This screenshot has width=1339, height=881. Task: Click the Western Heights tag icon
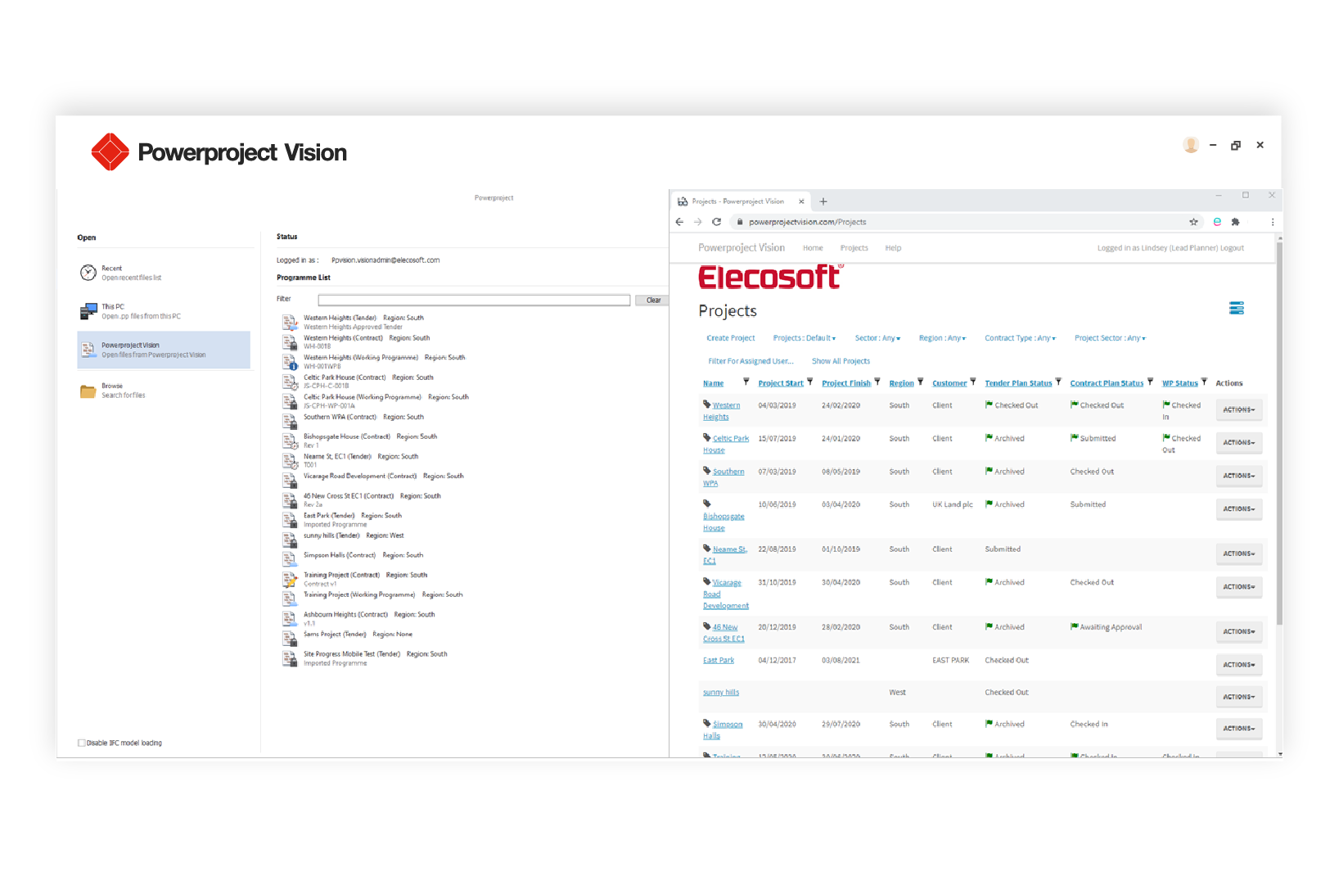click(707, 404)
